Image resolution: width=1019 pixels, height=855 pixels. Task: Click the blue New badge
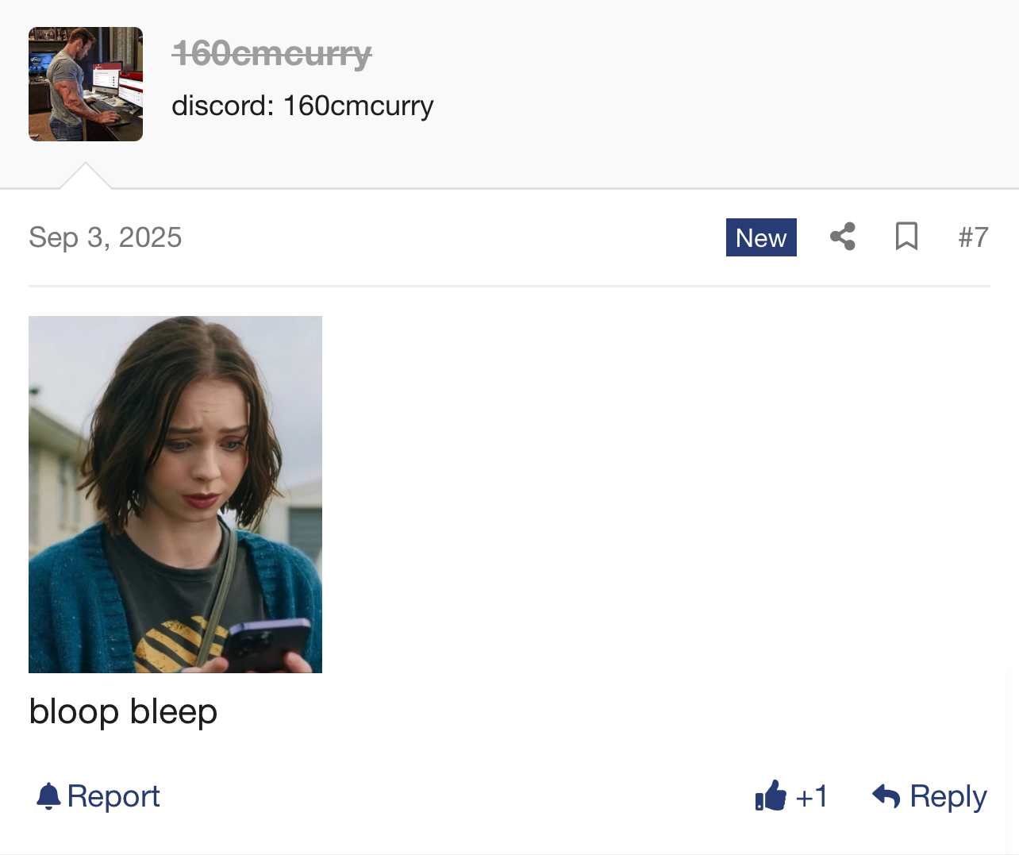pyautogui.click(x=761, y=237)
